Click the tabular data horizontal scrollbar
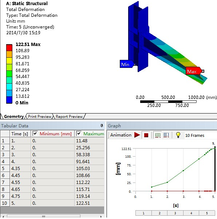Viewport: 217px width, 219px height. (x=52, y=216)
